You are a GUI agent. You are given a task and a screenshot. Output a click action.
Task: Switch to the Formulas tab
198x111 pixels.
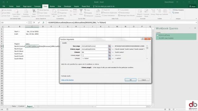click(37, 6)
